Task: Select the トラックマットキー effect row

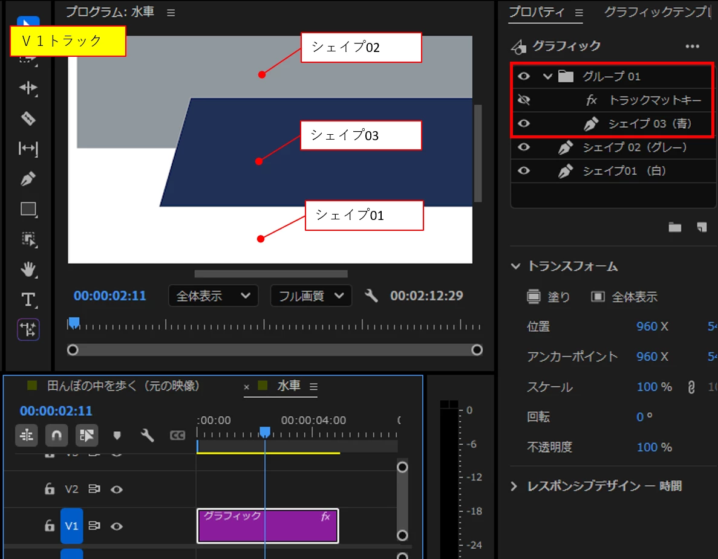Action: 612,100
